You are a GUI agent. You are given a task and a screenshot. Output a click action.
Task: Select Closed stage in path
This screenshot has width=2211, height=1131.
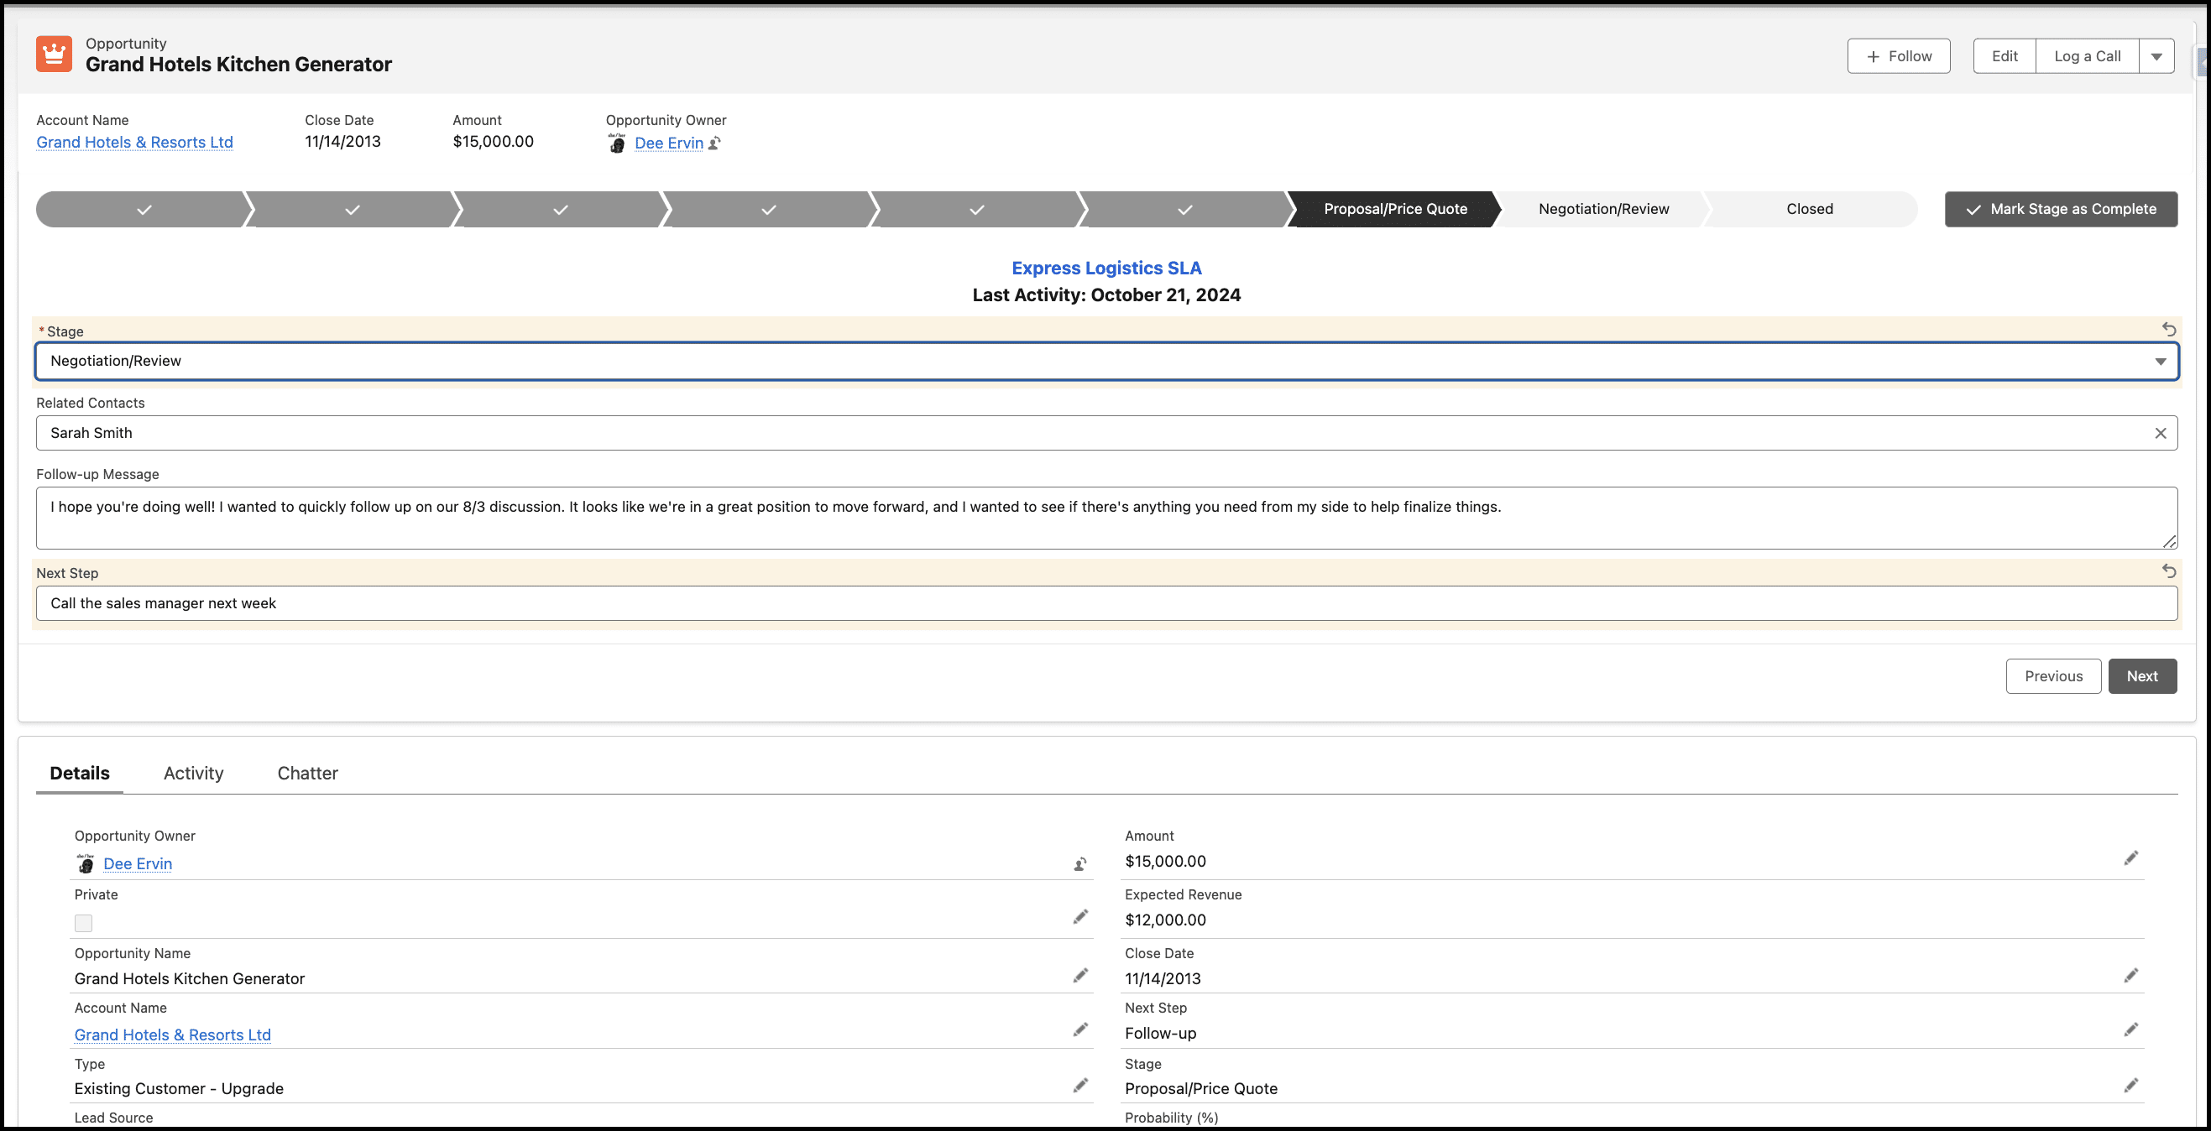(1809, 210)
